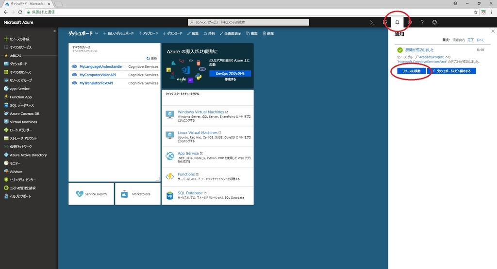Click ダッシュボードにピン留めする button

[x=452, y=71]
